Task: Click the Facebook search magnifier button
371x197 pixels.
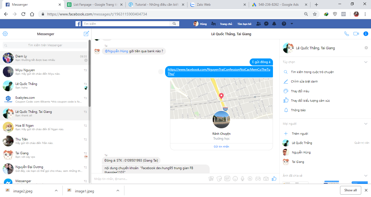Action: click(174, 24)
